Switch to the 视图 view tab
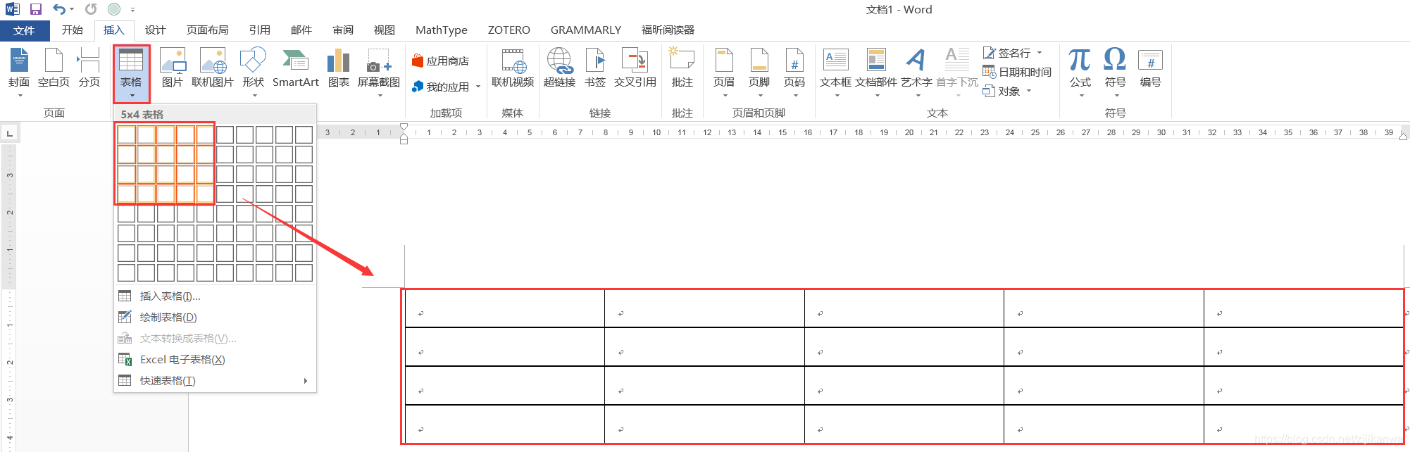Image resolution: width=1410 pixels, height=452 pixels. pyautogui.click(x=385, y=30)
